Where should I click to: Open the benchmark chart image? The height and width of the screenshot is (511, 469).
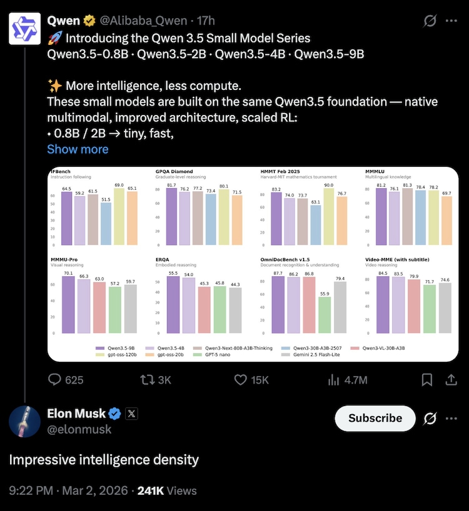point(258,263)
